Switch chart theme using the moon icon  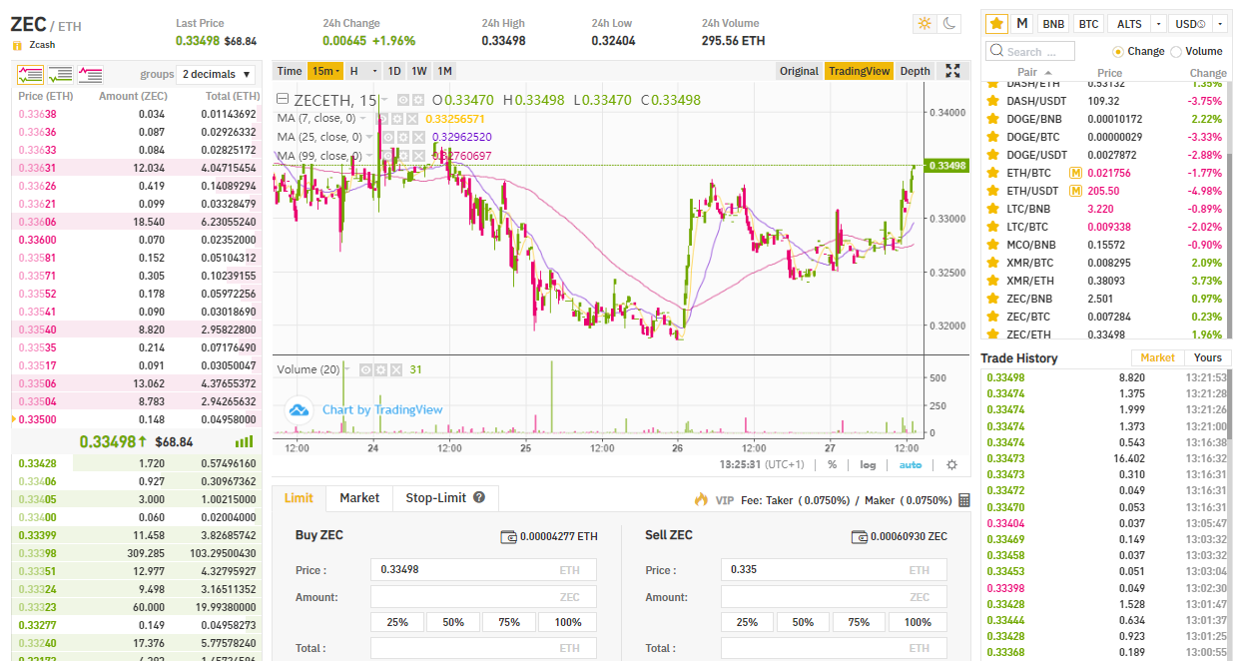(948, 24)
